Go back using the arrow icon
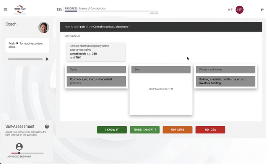The image size is (268, 167). [262, 10]
